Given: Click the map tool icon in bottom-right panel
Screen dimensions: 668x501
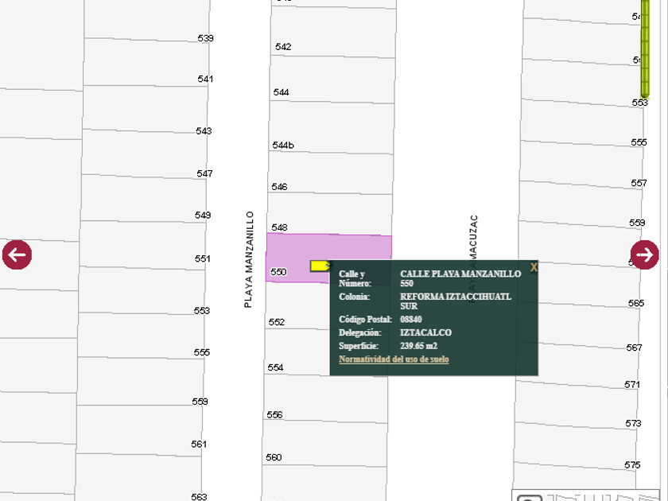Looking at the screenshot, I should tap(530, 497).
